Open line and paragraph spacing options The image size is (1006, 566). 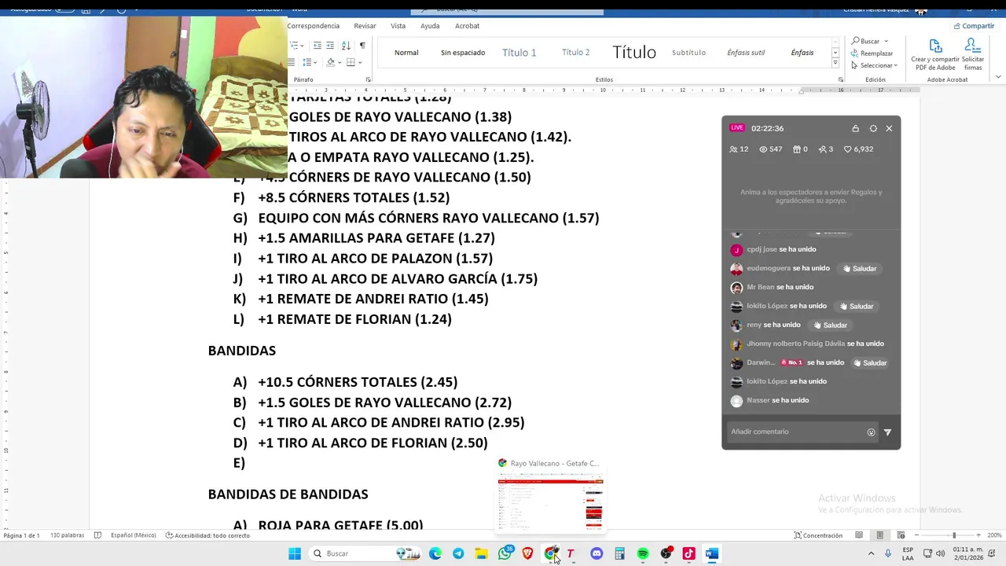[309, 62]
